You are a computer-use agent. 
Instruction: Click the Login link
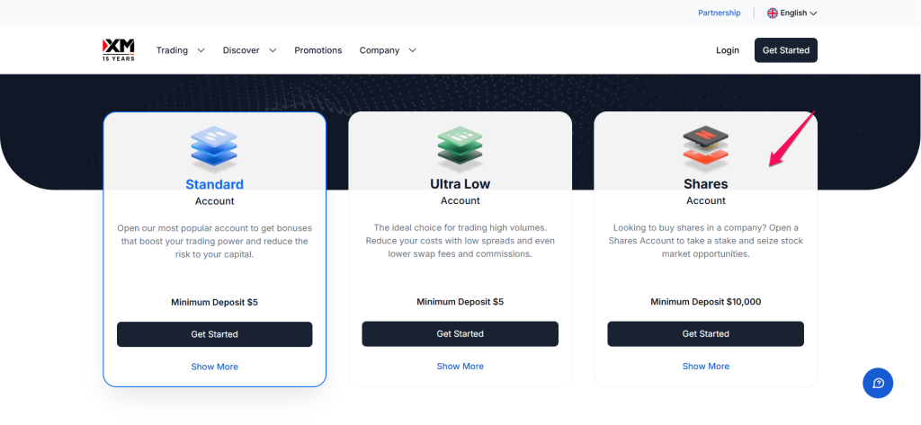coord(727,50)
